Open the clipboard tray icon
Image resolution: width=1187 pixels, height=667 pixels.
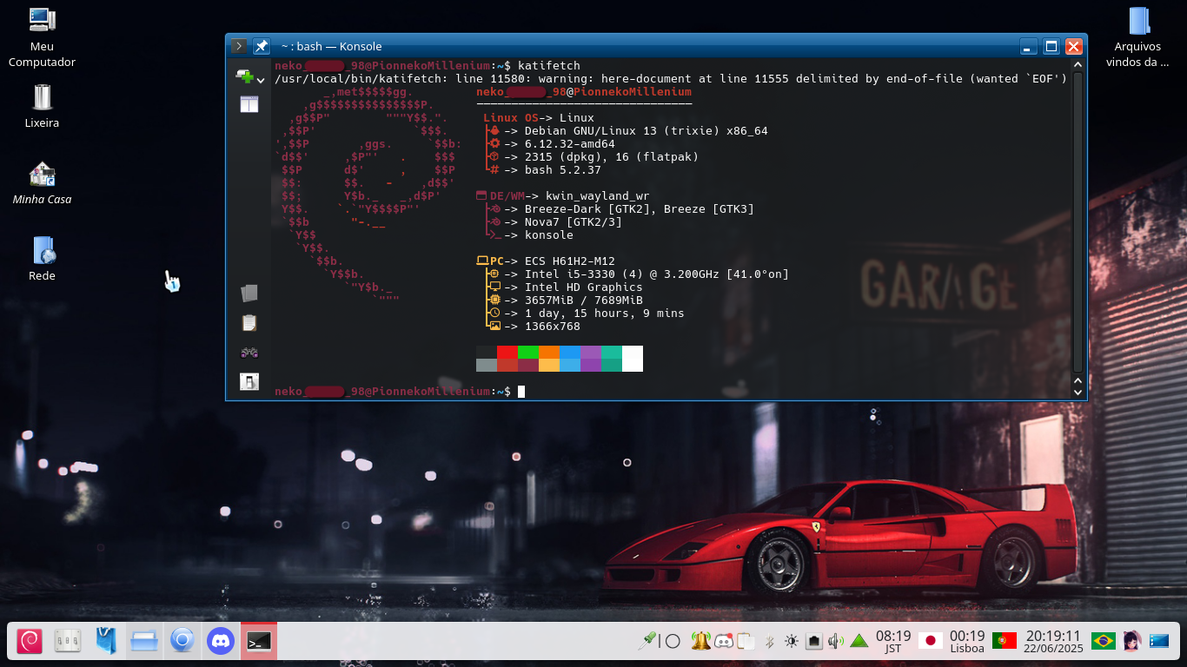[x=746, y=641]
